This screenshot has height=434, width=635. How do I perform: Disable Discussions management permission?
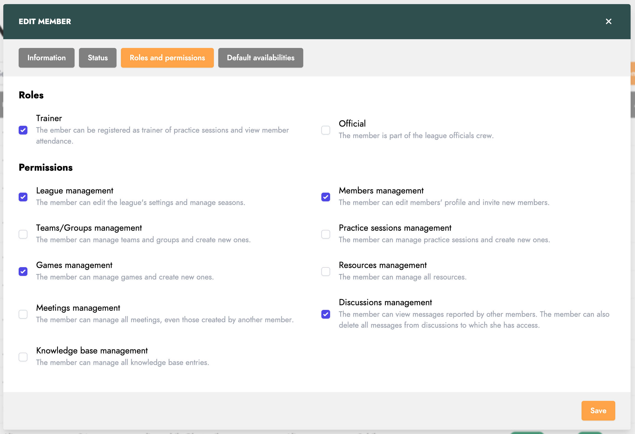[x=326, y=314]
